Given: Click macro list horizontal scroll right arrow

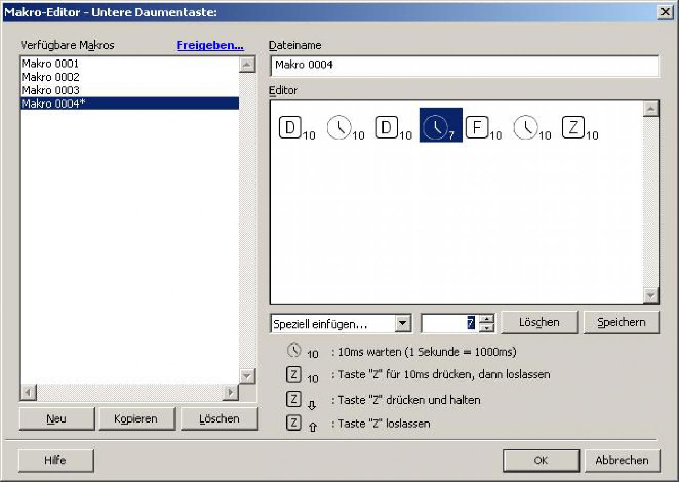Looking at the screenshot, I should tap(231, 393).
